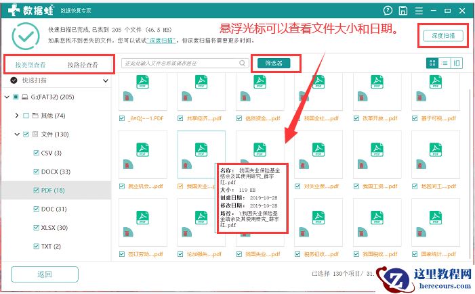Click file name 我国税收....pdf
Viewport: 475px width, 294px height.
(380, 254)
